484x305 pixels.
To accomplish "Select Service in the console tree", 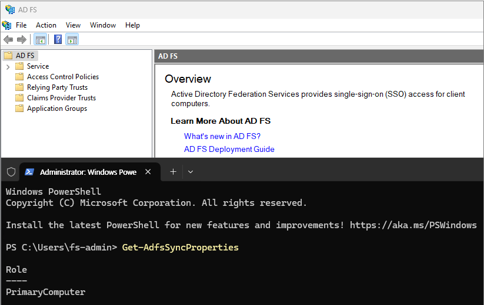I will click(38, 66).
